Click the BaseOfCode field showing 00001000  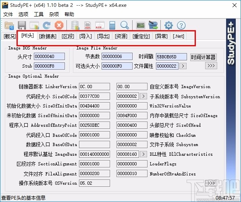click(x=95, y=135)
